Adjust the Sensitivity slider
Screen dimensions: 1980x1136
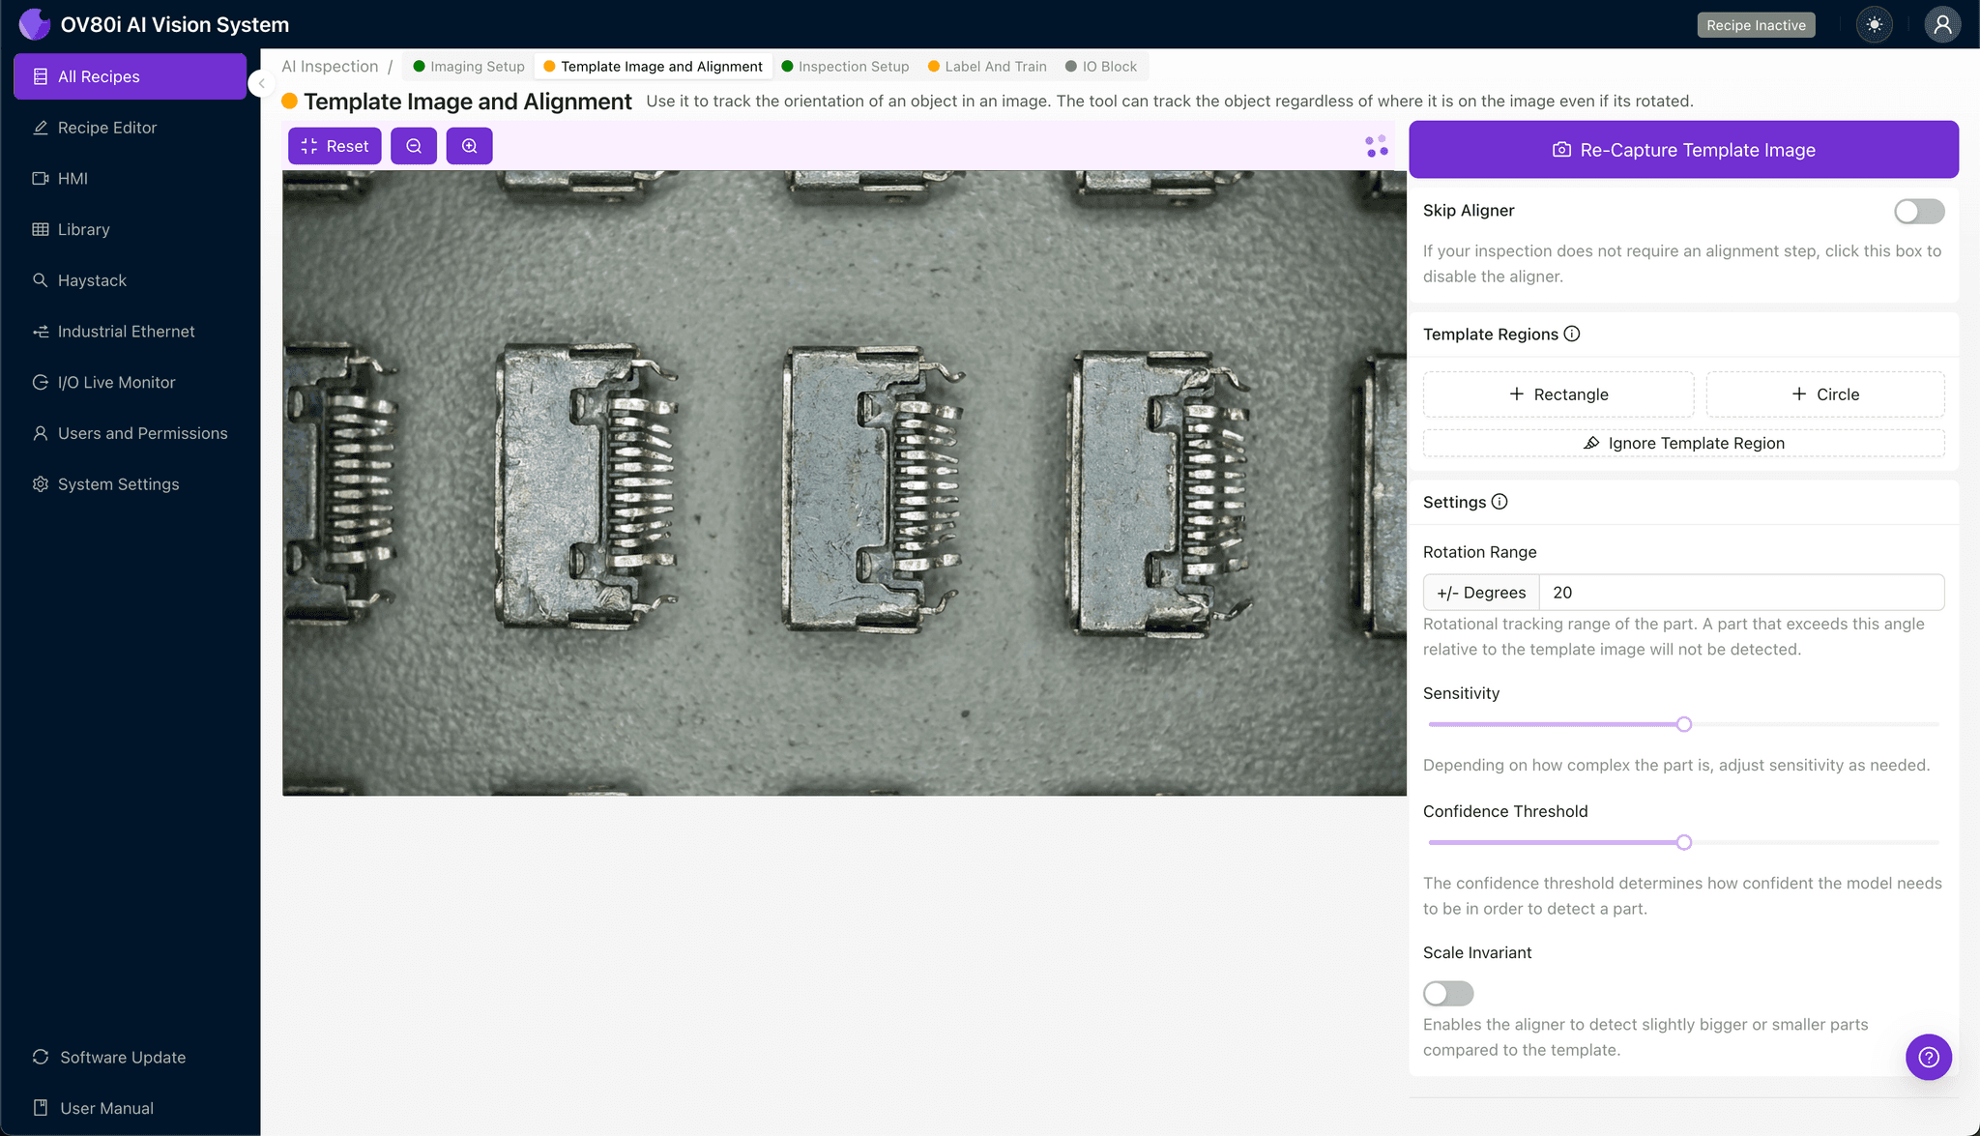(1683, 723)
